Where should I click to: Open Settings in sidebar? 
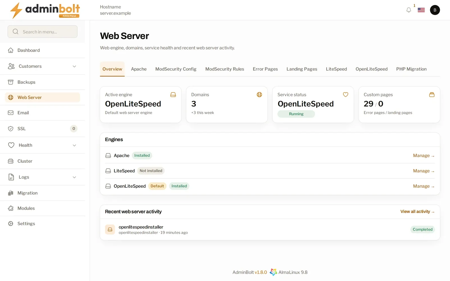[x=42, y=224]
